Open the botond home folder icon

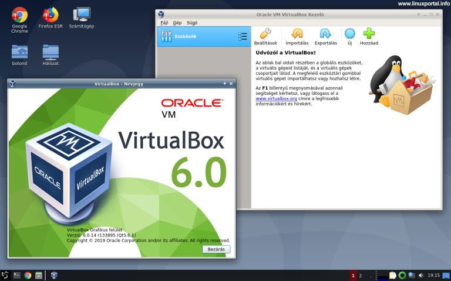click(19, 55)
